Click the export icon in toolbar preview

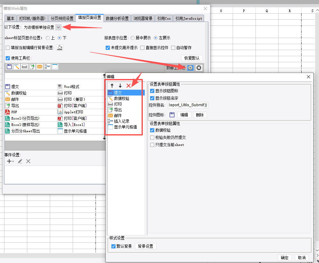(x=32, y=67)
